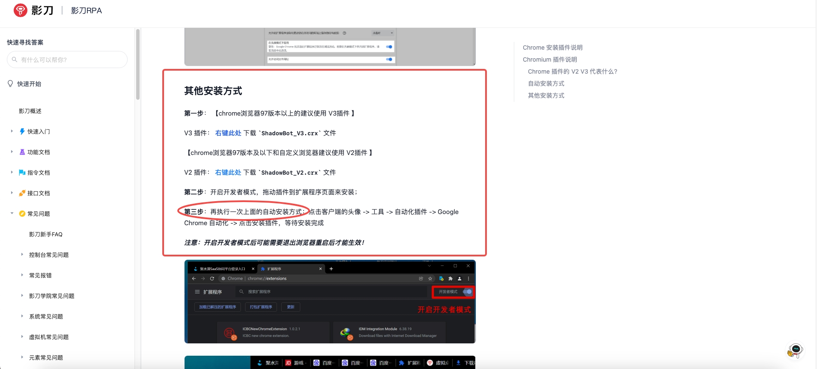Click the lightbulb icon beside 快速开始

[10, 83]
